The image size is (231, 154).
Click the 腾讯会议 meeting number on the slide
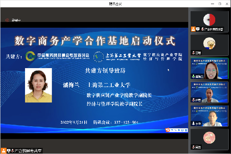(x=115, y=122)
